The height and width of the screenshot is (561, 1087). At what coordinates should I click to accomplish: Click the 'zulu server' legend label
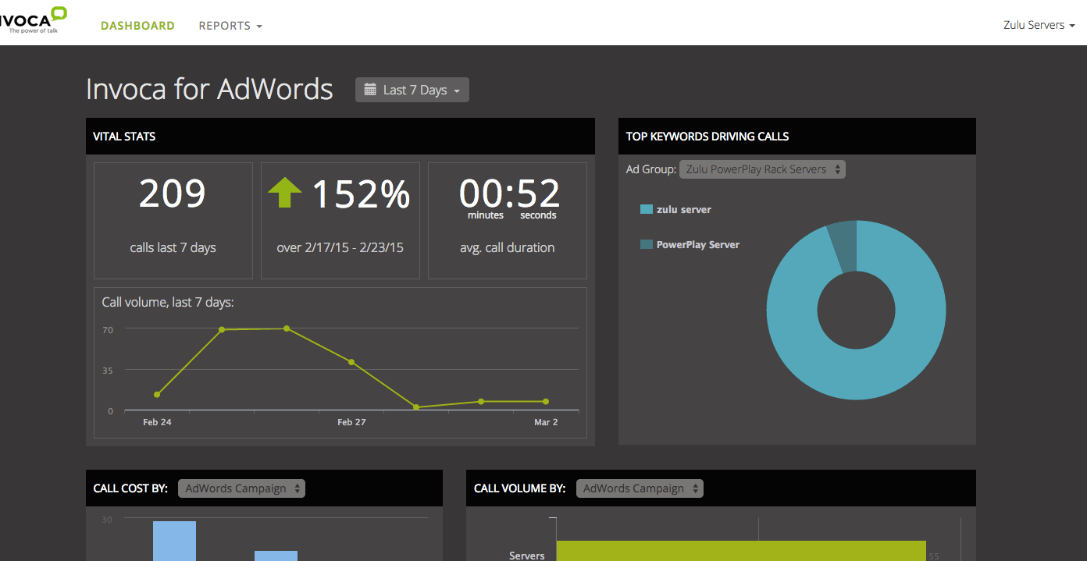click(684, 209)
